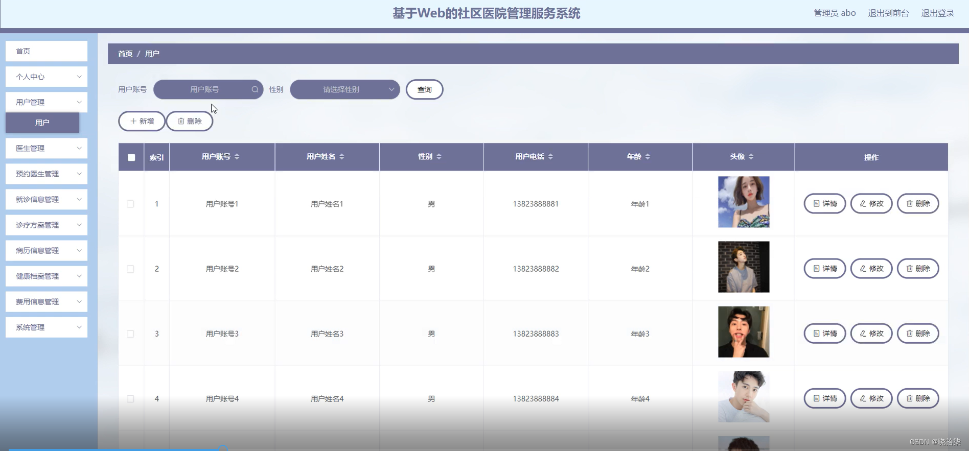This screenshot has height=451, width=969.
Task: Click 删除 for 用户账号3 row
Action: [x=918, y=333]
